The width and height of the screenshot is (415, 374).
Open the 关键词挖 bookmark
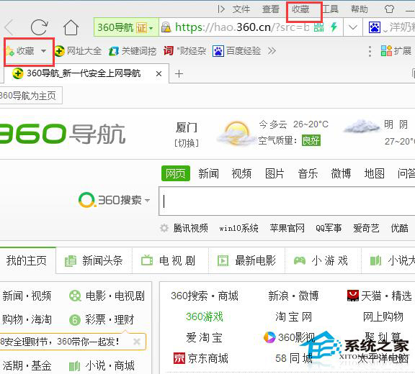pyautogui.click(x=133, y=51)
